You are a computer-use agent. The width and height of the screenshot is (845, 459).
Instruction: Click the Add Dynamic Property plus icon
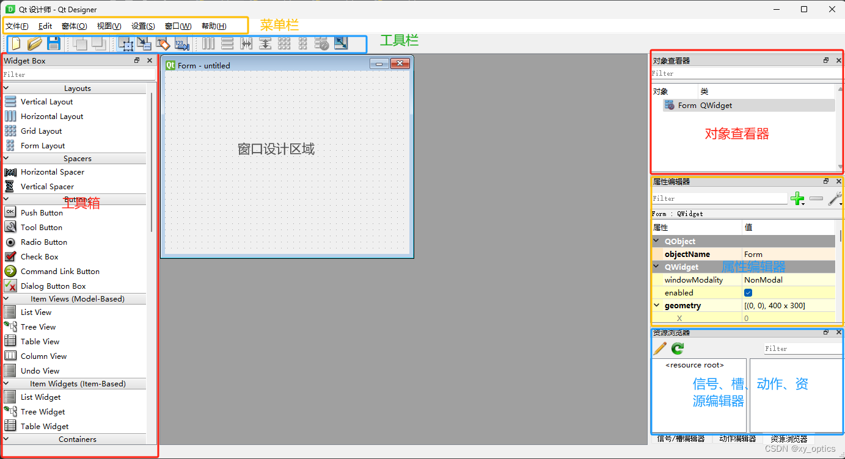tap(798, 198)
